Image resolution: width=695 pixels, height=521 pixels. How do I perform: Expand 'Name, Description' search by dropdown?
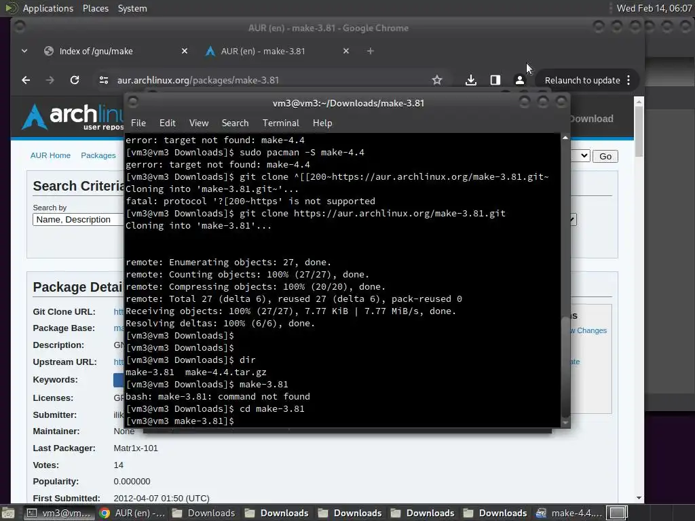78,220
